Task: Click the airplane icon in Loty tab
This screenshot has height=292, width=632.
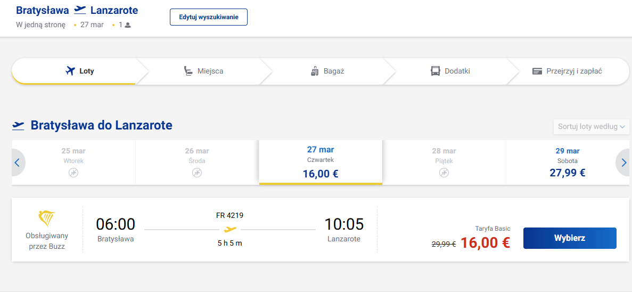Action: pyautogui.click(x=70, y=71)
